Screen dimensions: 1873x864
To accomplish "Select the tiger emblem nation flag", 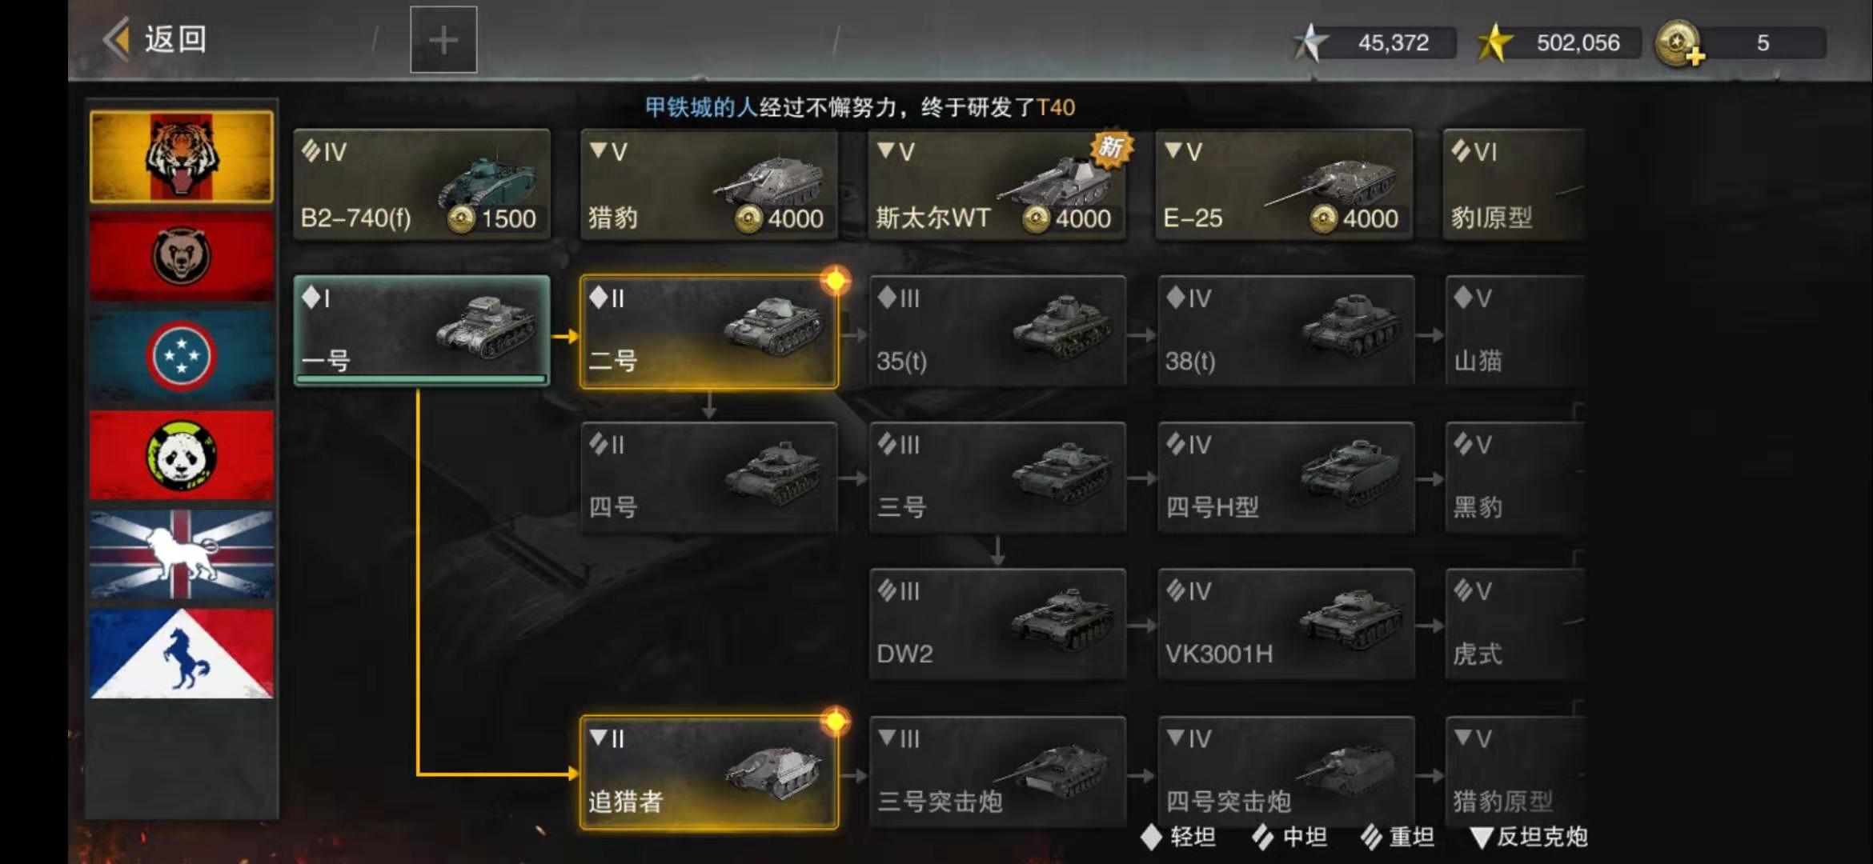I will click(x=182, y=157).
